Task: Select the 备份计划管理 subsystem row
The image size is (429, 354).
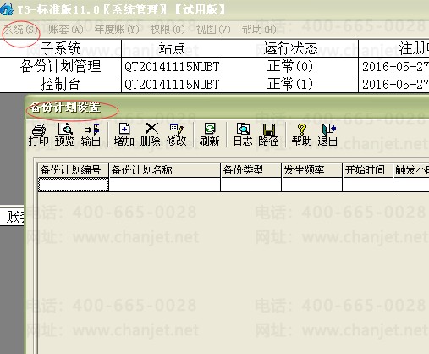Action: tap(214, 66)
